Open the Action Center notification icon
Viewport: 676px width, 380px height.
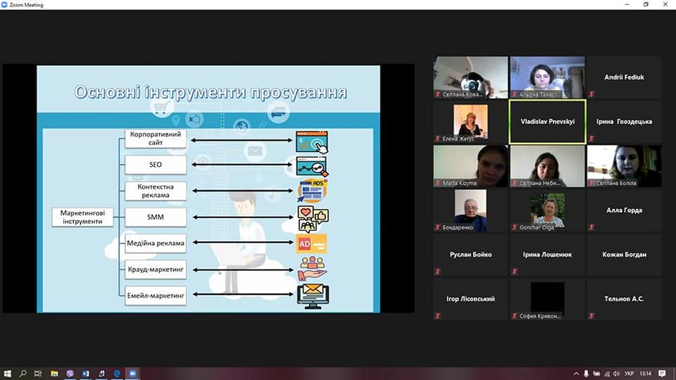pos(662,374)
